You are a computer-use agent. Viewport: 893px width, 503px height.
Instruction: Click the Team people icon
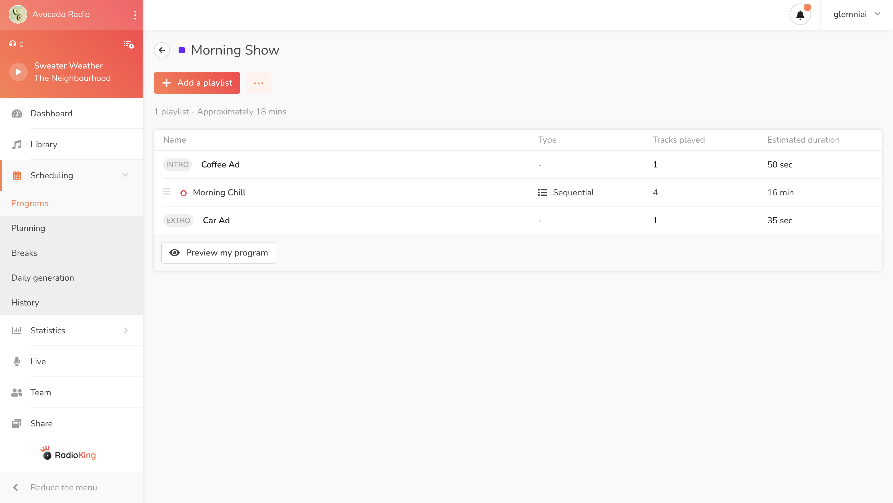(x=17, y=392)
